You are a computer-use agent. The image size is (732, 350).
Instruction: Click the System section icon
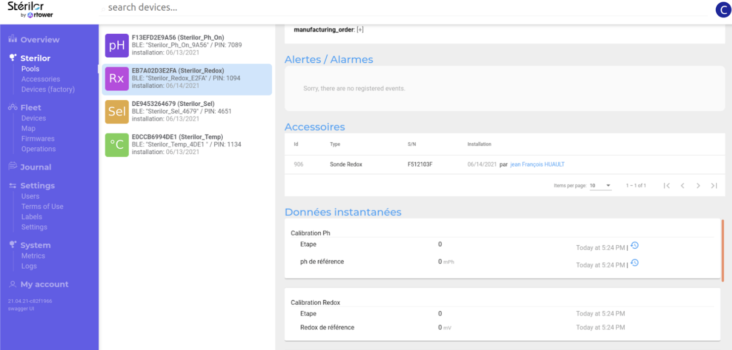click(x=13, y=244)
